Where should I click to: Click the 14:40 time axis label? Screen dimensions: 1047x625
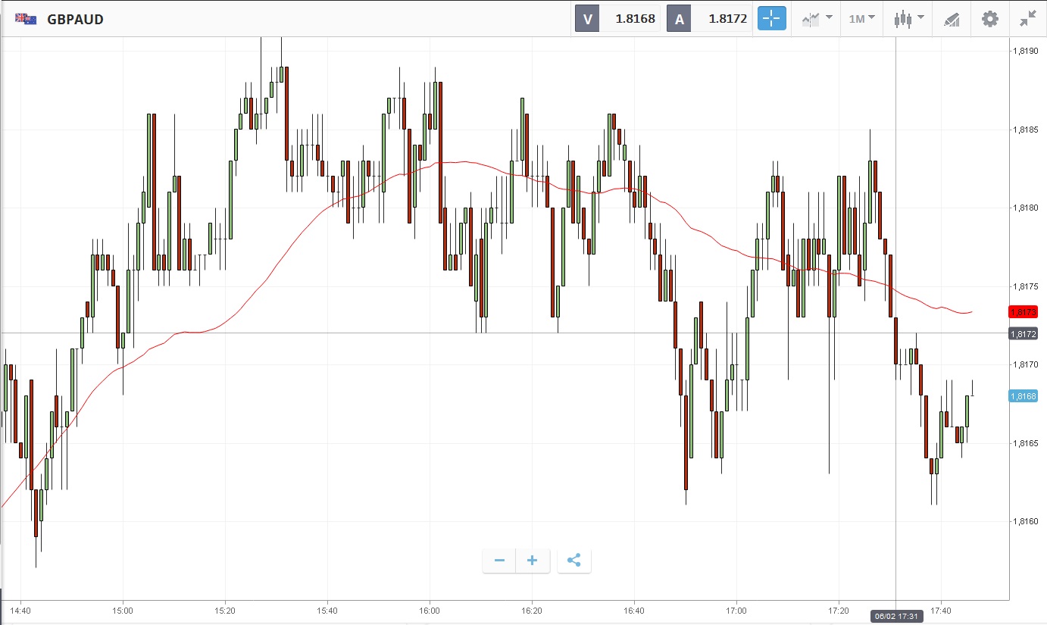click(20, 610)
